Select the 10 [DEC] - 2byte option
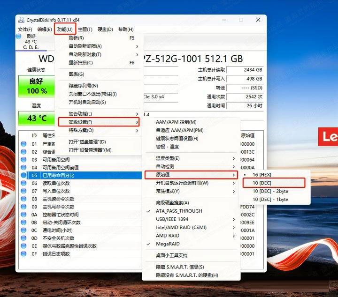Image resolution: width=338 pixels, height=297 pixels. pos(270,191)
